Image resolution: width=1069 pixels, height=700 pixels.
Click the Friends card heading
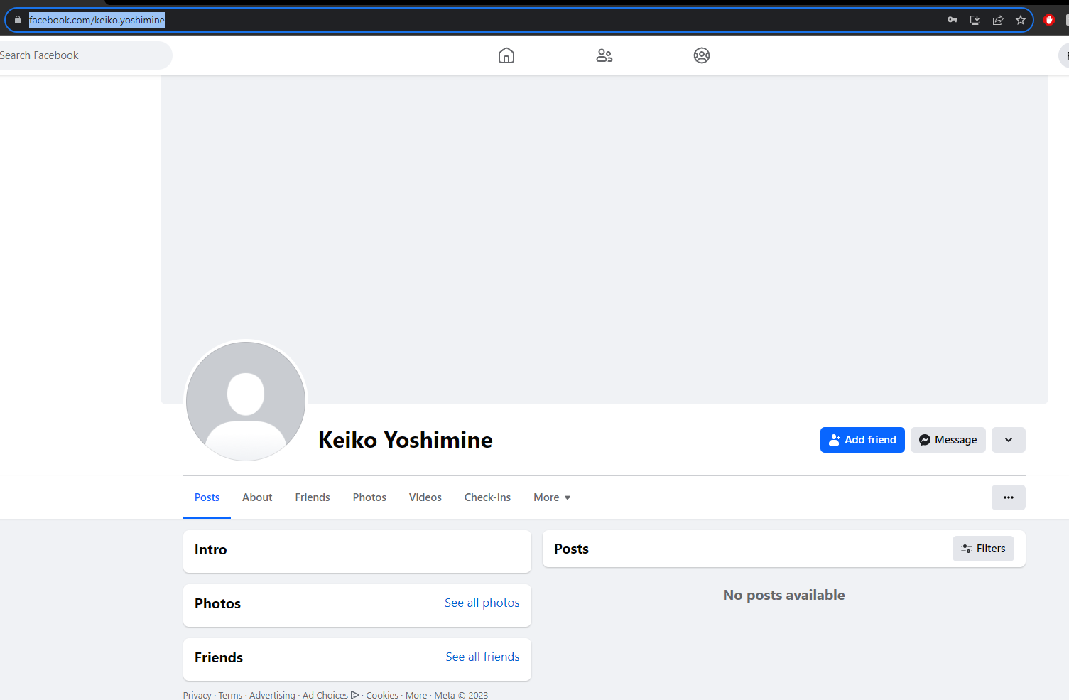click(x=219, y=657)
